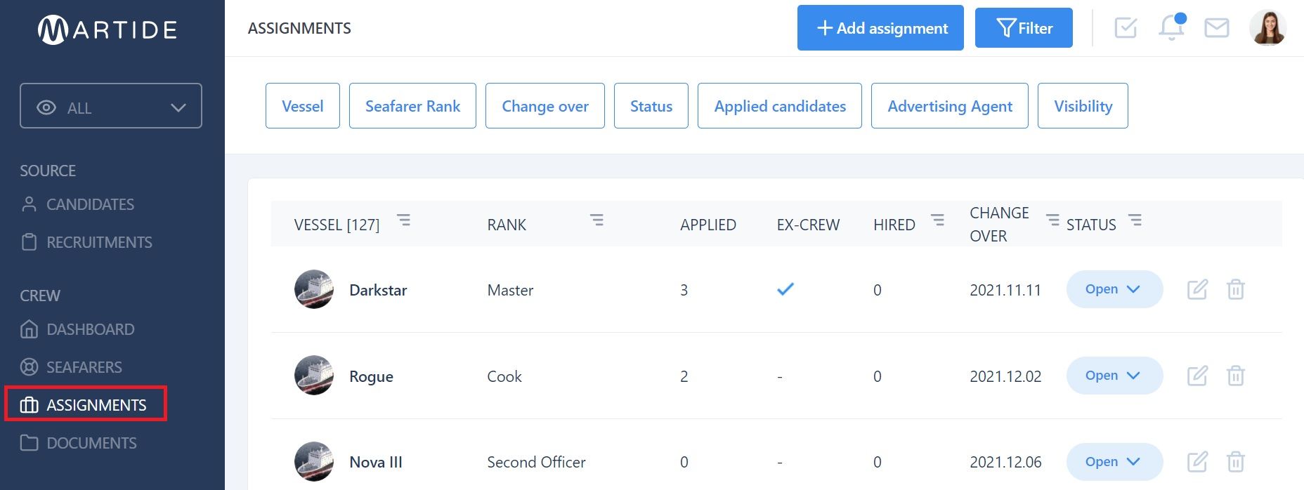The width and height of the screenshot is (1304, 490).
Task: Open the Darkstar vessel name
Action: tap(378, 290)
